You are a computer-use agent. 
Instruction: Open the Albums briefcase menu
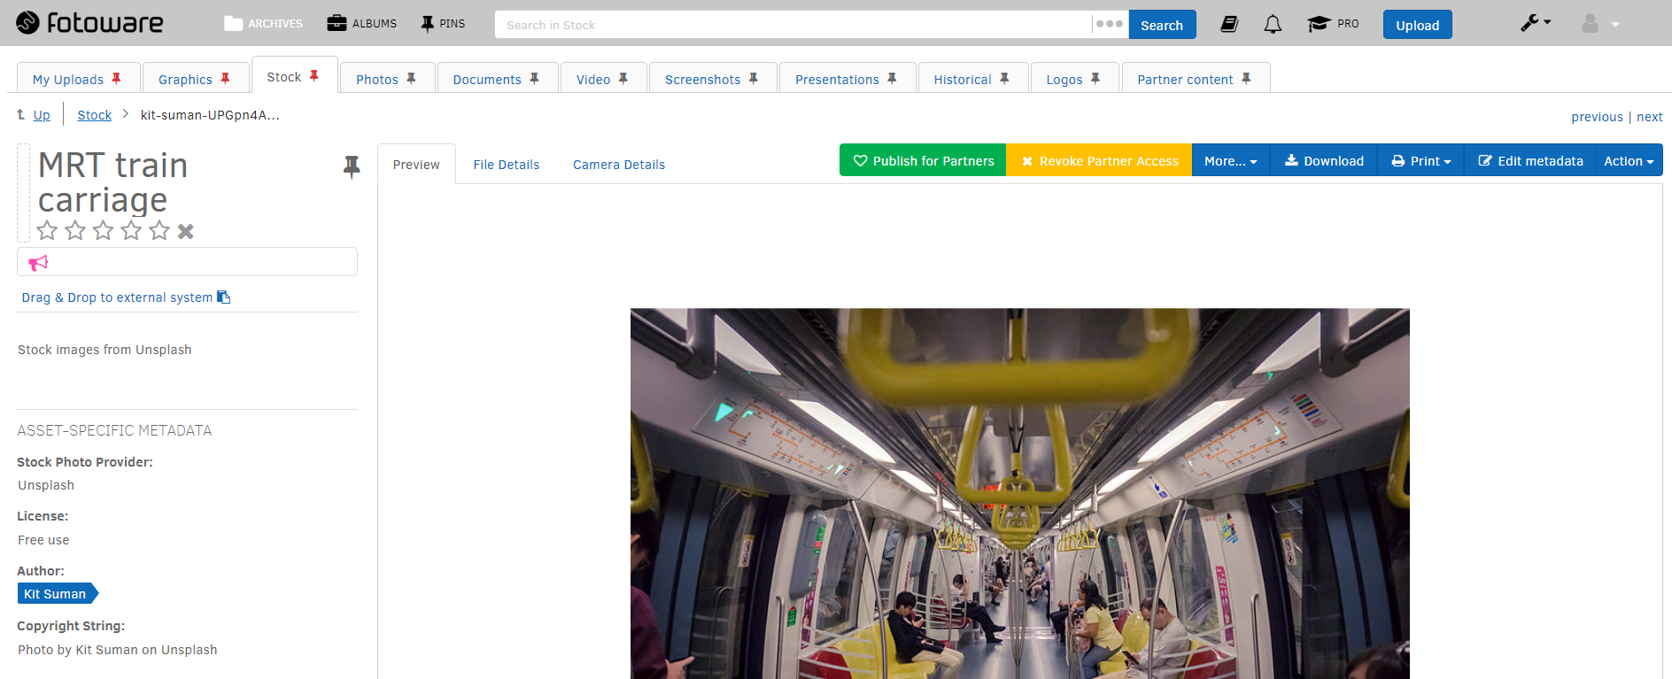click(361, 24)
